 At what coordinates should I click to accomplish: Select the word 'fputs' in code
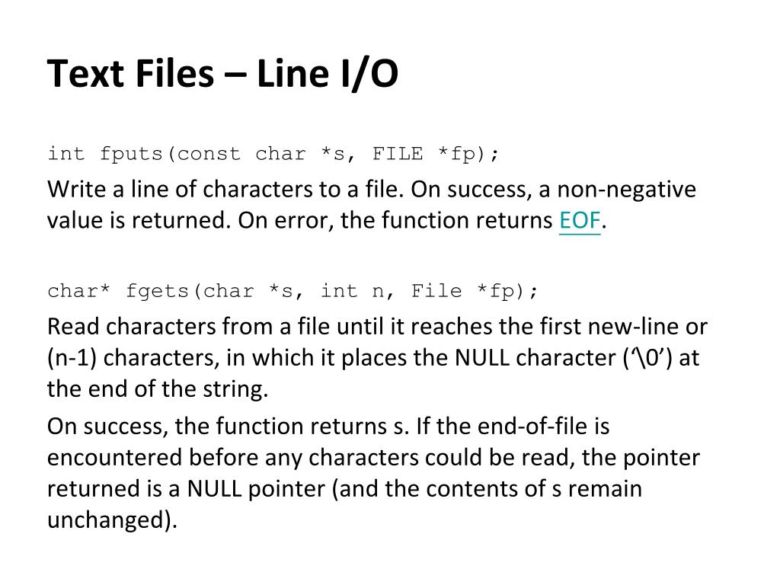point(131,155)
